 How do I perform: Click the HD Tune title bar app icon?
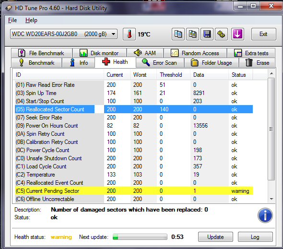click(9, 8)
